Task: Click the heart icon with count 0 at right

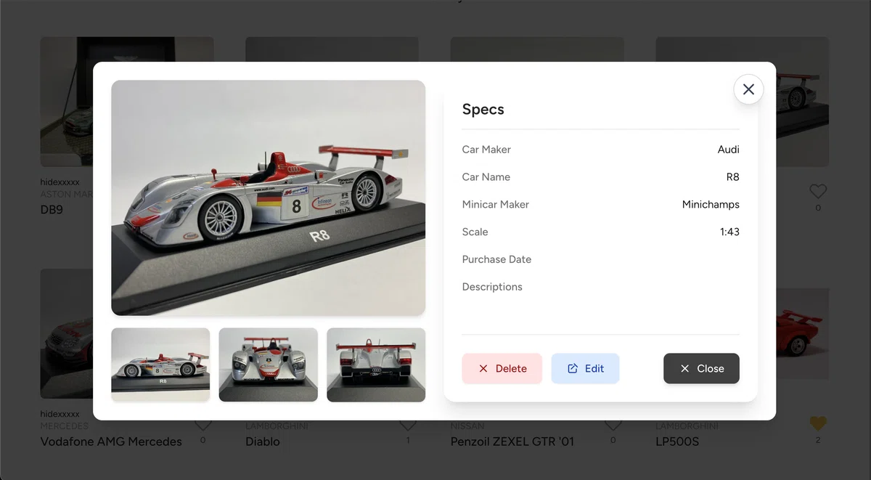Action: pyautogui.click(x=818, y=192)
